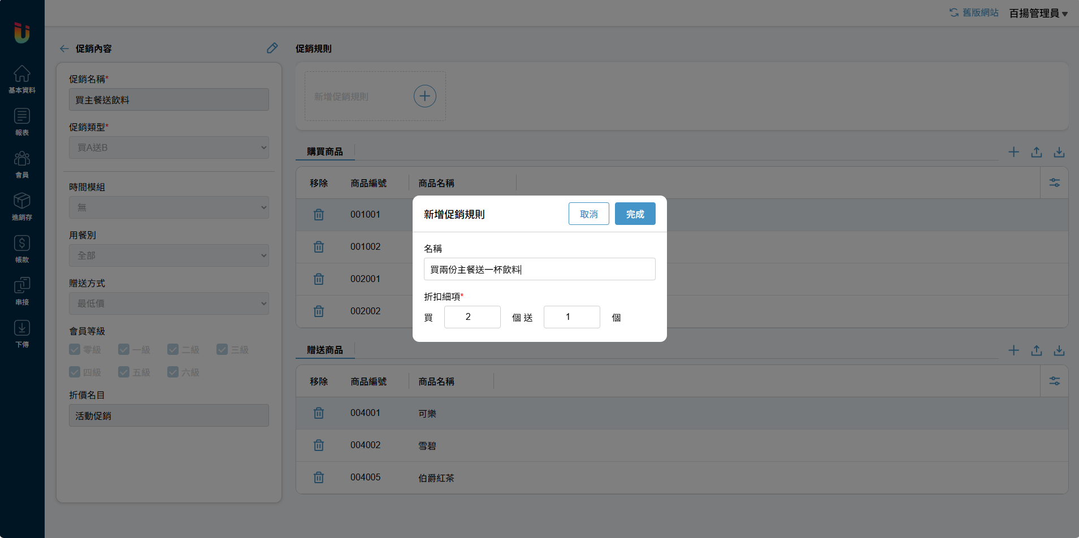Expand 百揚管理員 user menu

1038,13
